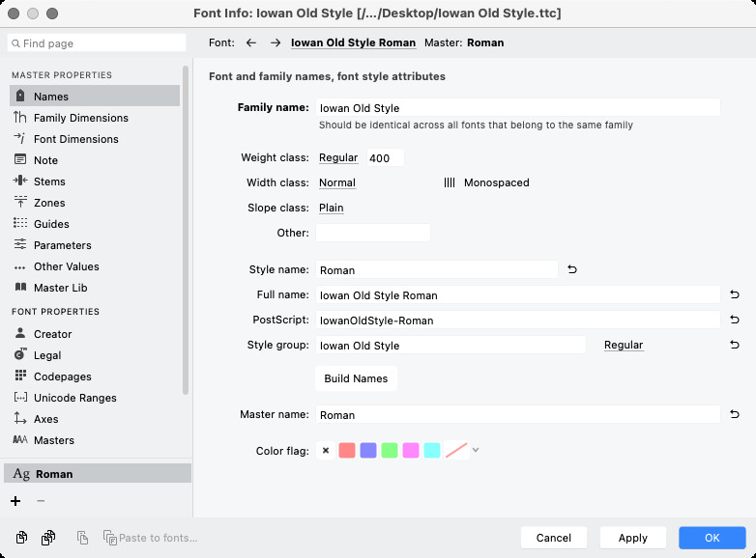The height and width of the screenshot is (558, 756).
Task: Click the Masters icon in sidebar
Action: coord(20,439)
